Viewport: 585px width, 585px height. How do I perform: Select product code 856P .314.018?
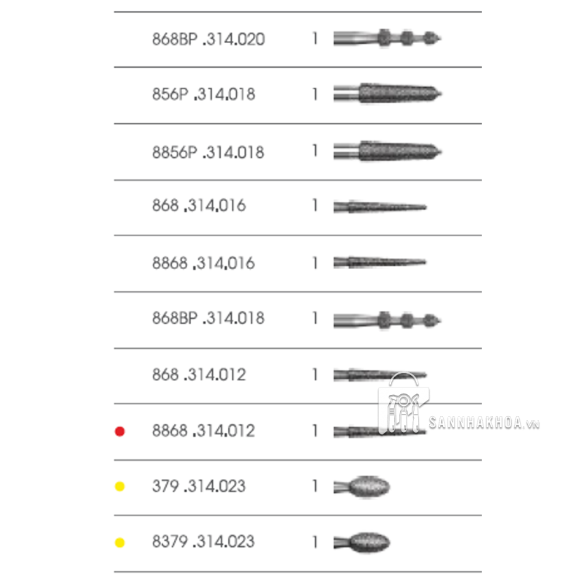[204, 94]
